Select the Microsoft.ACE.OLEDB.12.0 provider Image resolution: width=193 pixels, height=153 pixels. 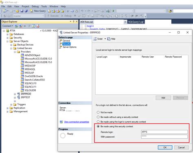[38, 59]
